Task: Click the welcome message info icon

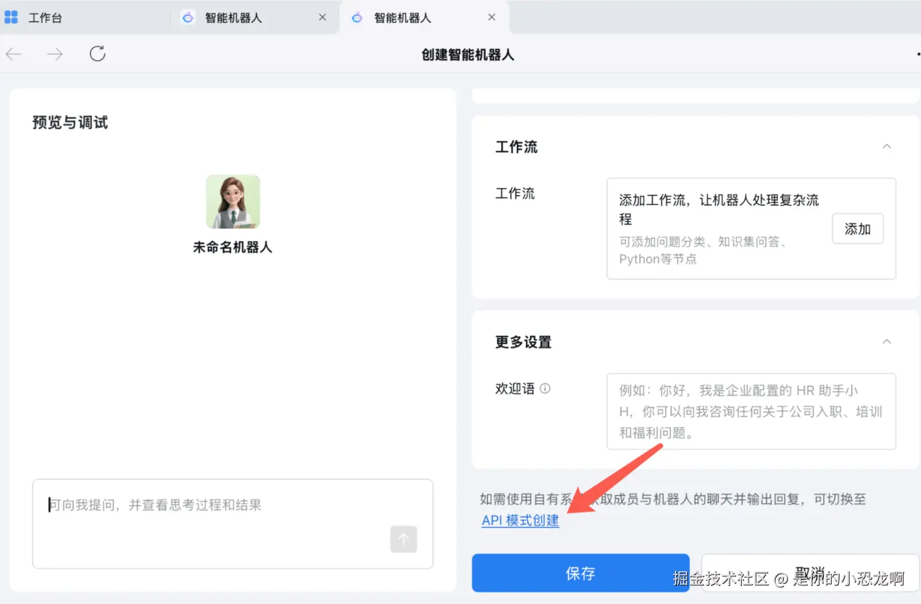Action: 545,388
